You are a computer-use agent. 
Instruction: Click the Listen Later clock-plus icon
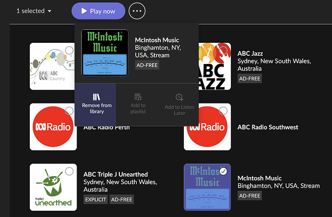tap(179, 97)
